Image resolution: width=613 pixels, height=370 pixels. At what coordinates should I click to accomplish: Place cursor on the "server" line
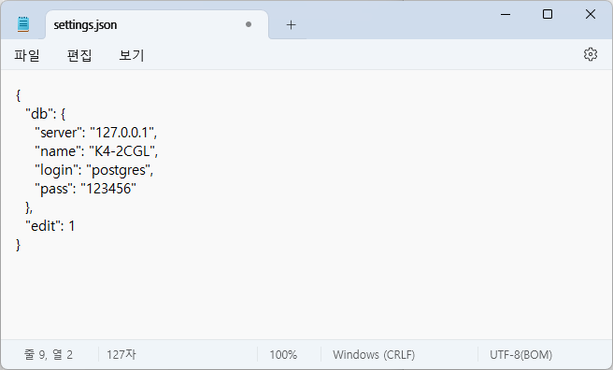click(x=95, y=133)
